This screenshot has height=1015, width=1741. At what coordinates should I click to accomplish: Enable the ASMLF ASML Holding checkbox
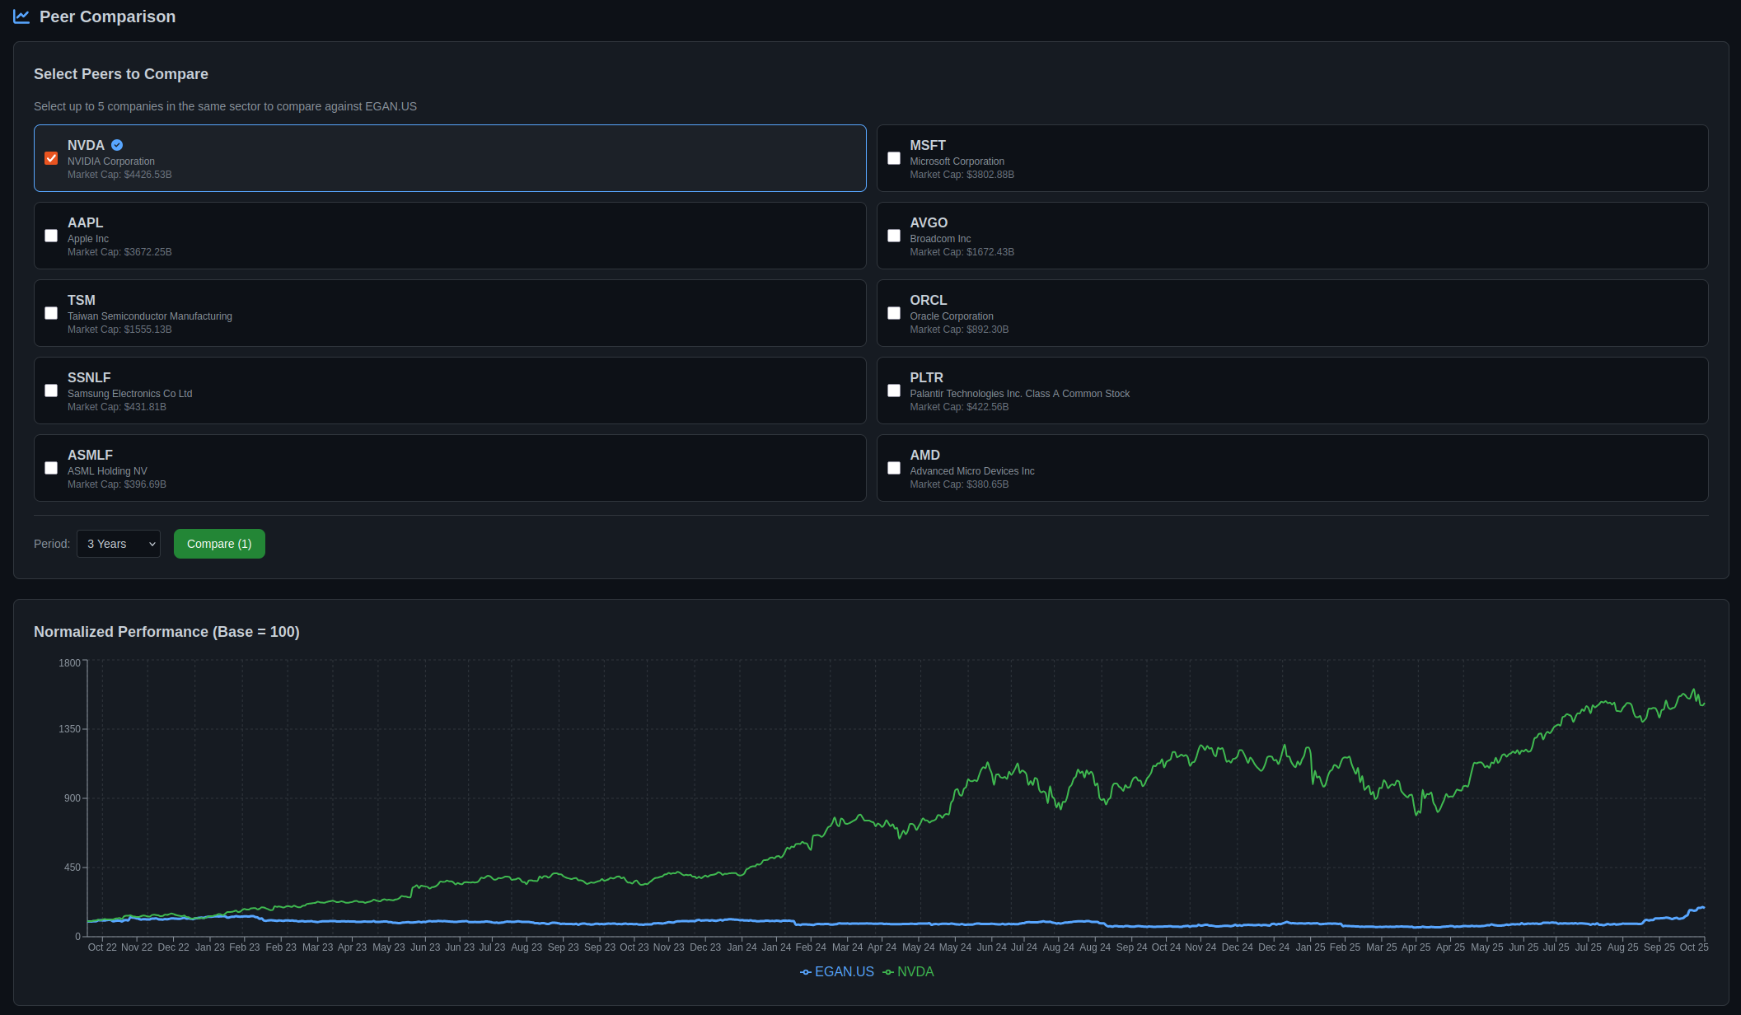(51, 468)
